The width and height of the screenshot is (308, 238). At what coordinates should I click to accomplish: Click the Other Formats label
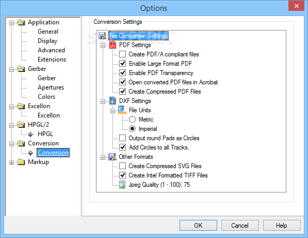point(136,157)
